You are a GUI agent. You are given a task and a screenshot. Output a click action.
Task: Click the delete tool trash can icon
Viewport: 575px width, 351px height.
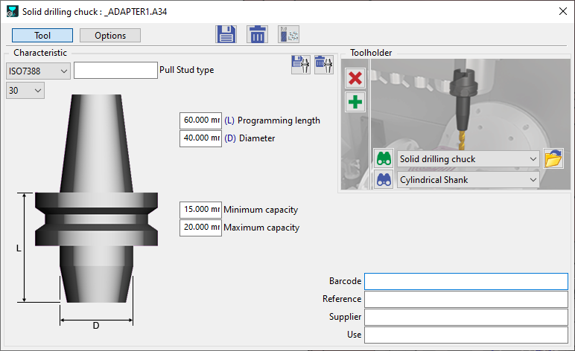(257, 35)
